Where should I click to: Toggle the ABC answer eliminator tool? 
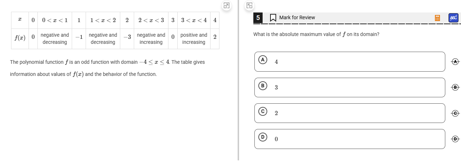[x=453, y=18]
